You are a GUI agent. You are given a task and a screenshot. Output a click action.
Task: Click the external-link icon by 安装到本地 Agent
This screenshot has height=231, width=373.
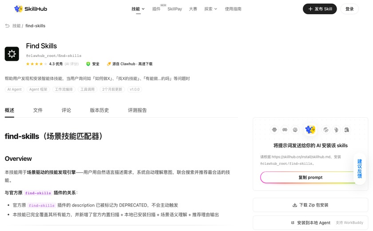[x=293, y=223]
